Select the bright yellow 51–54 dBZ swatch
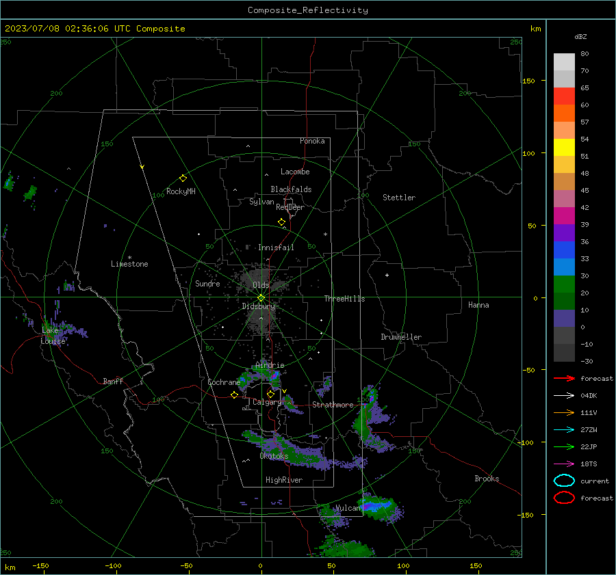 click(x=564, y=147)
